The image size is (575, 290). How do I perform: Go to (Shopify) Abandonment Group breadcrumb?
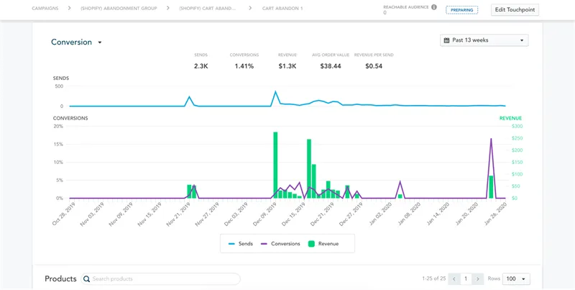(x=117, y=8)
